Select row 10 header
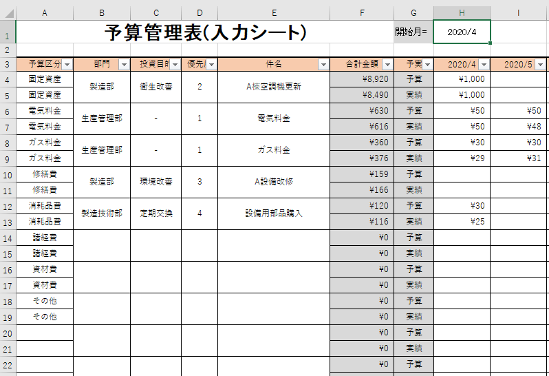This screenshot has height=376, width=549. tap(8, 174)
